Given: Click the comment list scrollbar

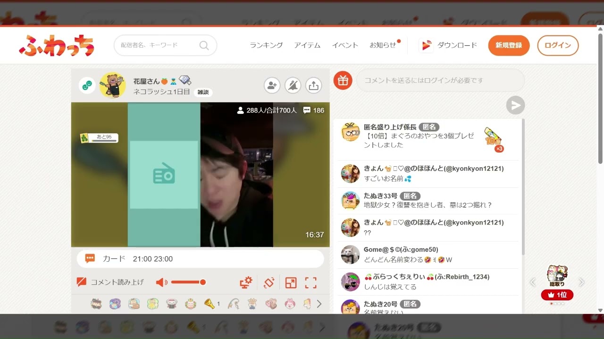Looking at the screenshot, I should (523, 187).
